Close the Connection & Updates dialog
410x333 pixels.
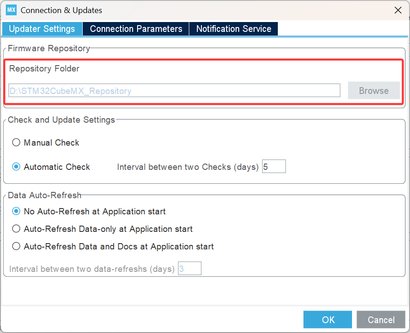click(398, 10)
